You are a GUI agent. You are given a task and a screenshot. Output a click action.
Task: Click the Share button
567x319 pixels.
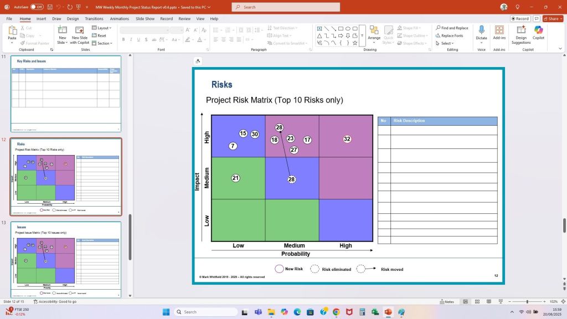tap(552, 18)
